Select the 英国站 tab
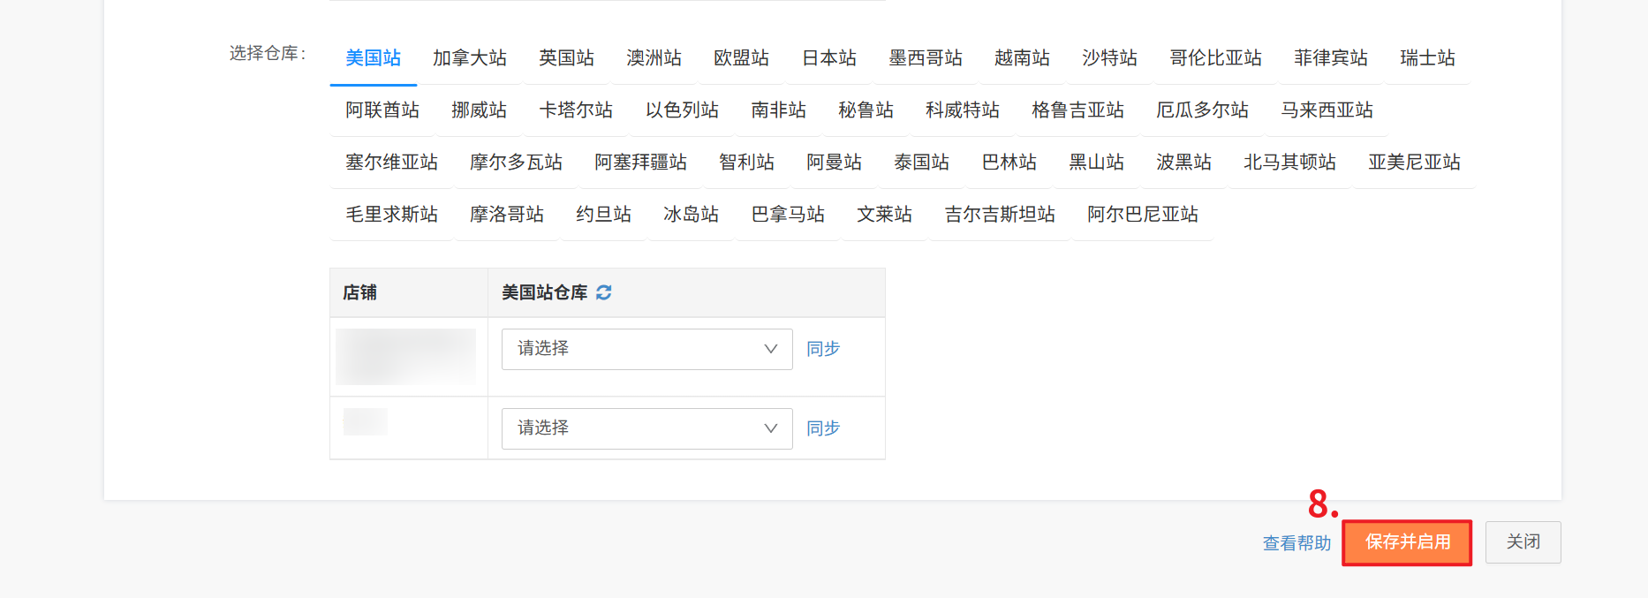The width and height of the screenshot is (1648, 598). 566,58
